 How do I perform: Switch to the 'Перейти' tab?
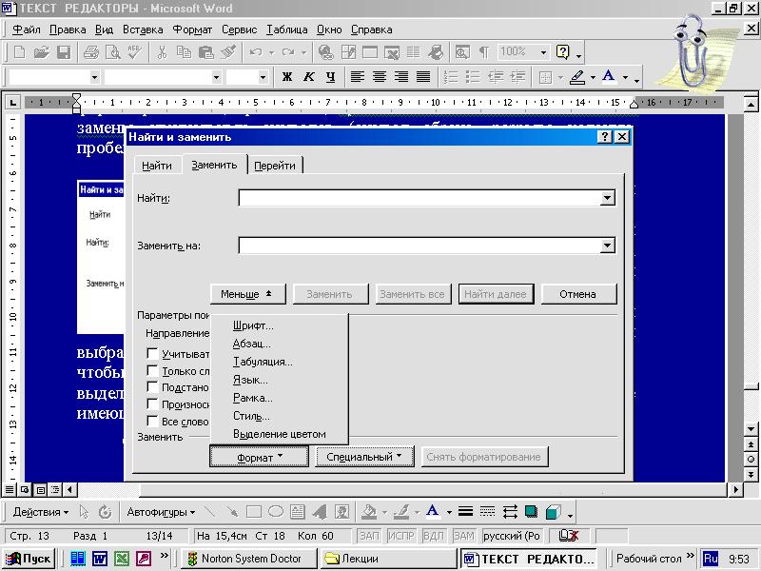pyautogui.click(x=275, y=166)
